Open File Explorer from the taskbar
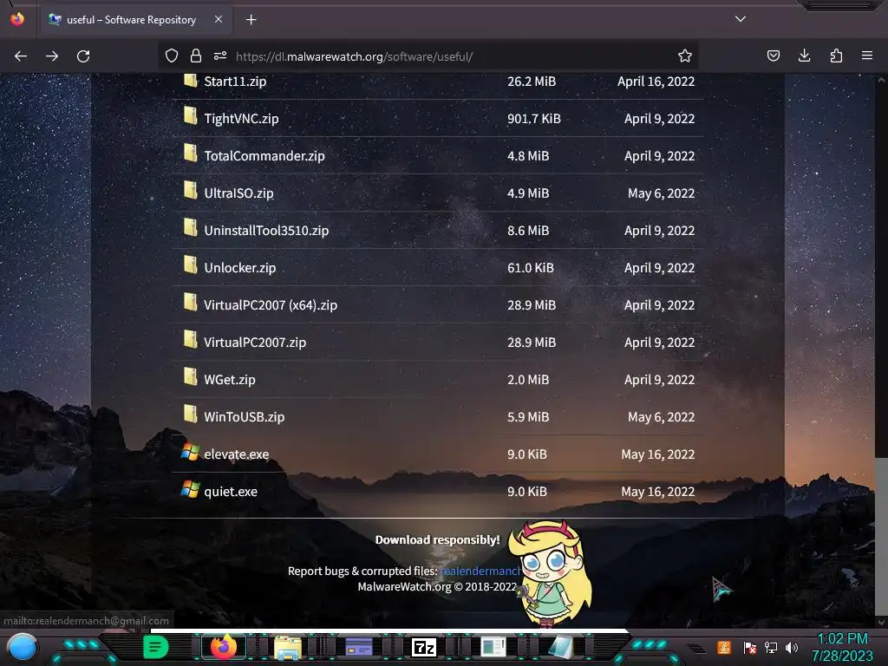888x666 pixels. pyautogui.click(x=288, y=647)
